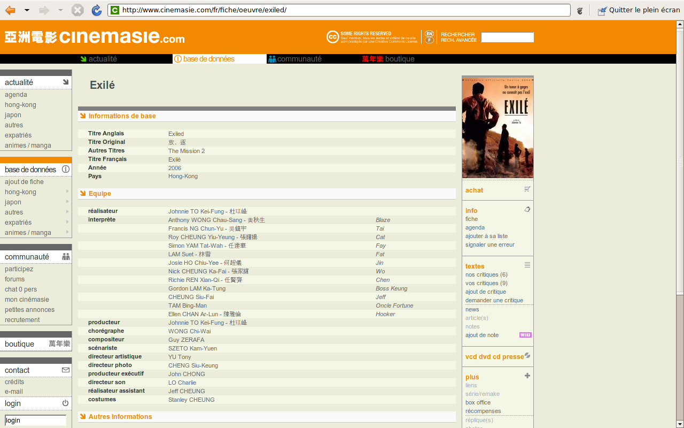Click Quitter le plein écran button
This screenshot has width=684, height=428.
639,10
